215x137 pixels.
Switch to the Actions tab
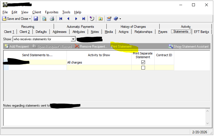(x=124, y=32)
